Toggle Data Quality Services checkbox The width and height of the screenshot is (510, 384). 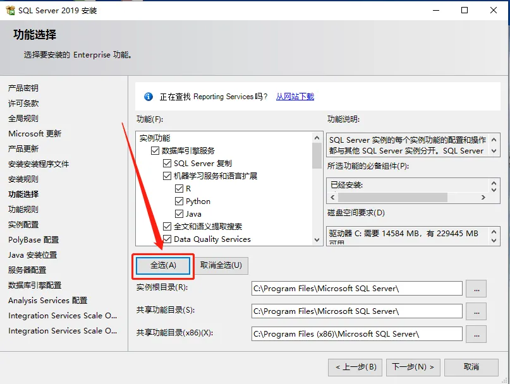(x=167, y=239)
